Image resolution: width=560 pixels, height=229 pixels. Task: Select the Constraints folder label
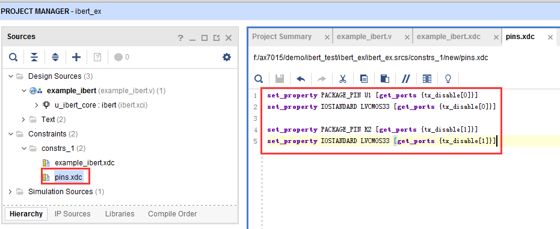tap(47, 134)
